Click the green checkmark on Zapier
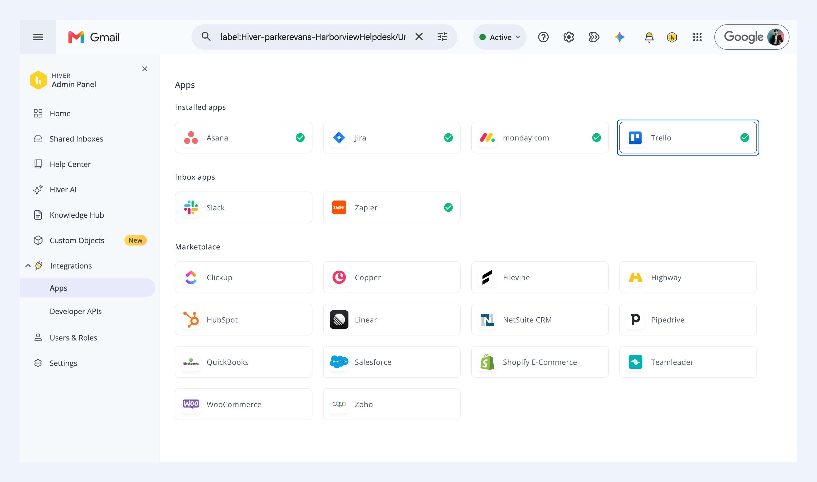The width and height of the screenshot is (817, 482). click(x=448, y=208)
